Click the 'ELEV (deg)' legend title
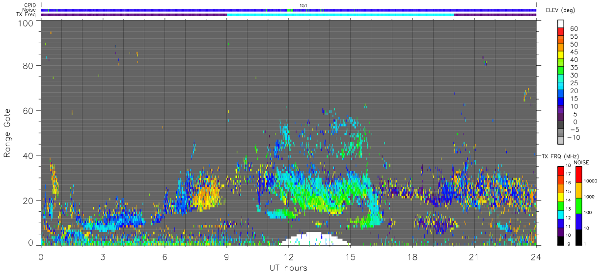Viewport: 603px width, 278px height. pos(561,10)
